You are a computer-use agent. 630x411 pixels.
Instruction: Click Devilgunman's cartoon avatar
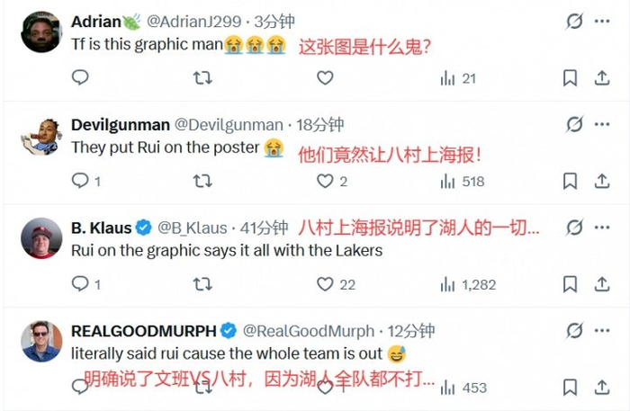tap(41, 136)
